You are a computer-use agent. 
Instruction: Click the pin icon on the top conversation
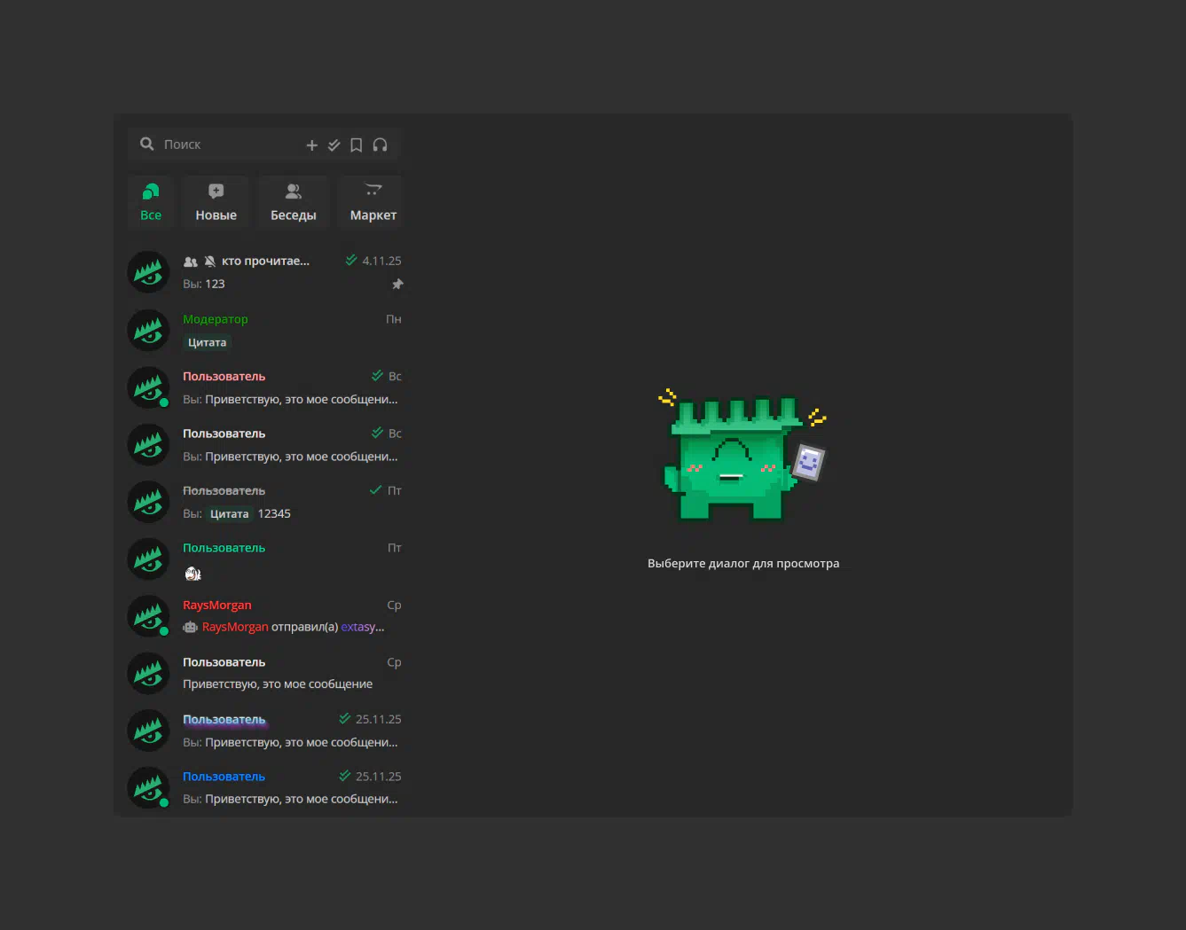(397, 285)
